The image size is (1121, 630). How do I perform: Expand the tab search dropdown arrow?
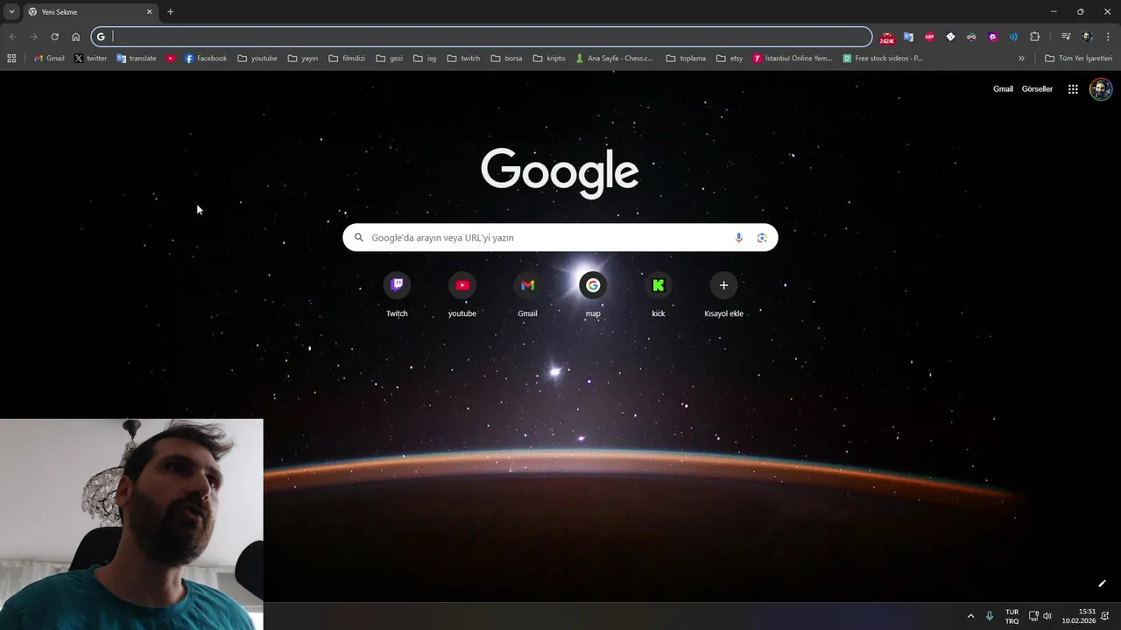11,11
